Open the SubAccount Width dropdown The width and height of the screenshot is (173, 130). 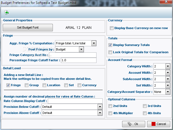[168, 79]
